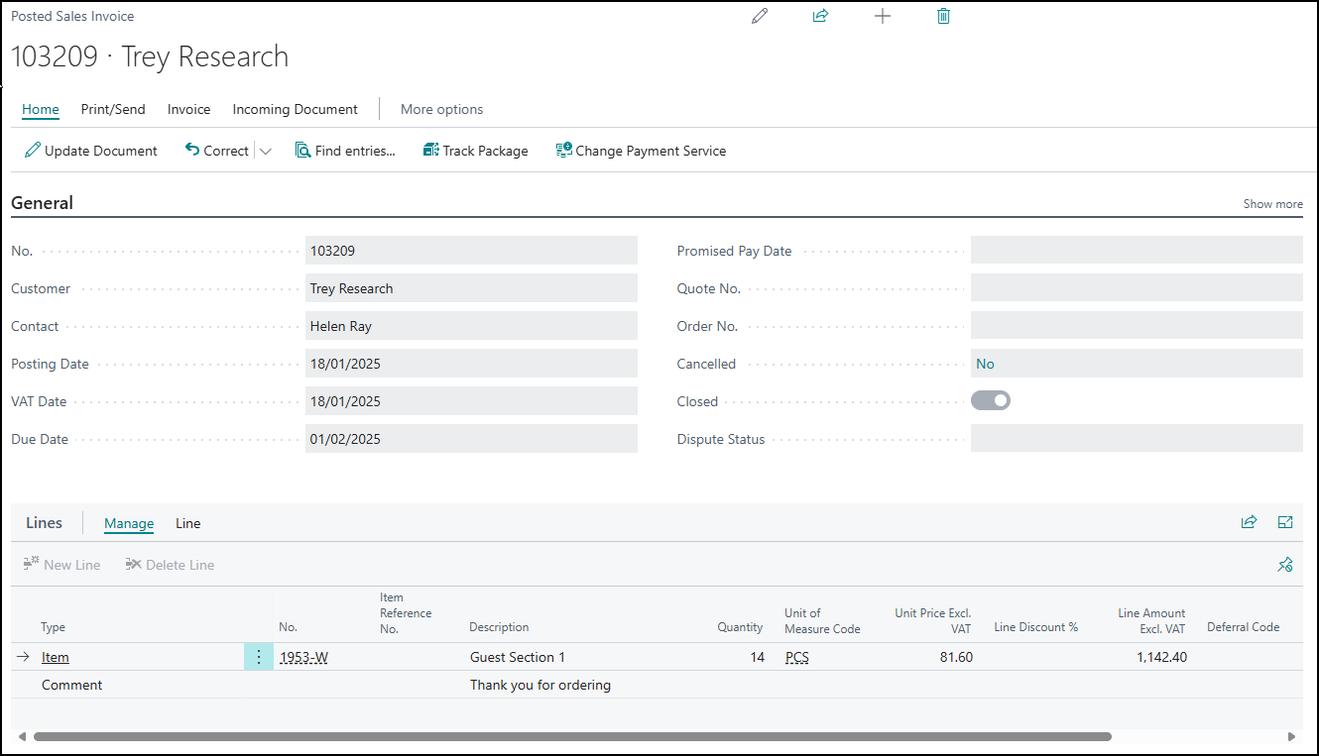Click the Deferral Code column header
The height and width of the screenshot is (756, 1319).
click(x=1243, y=627)
